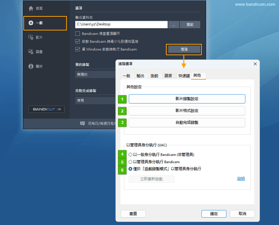This screenshot has width=279, height=225.
Task: Toggle 當 Windows 啟動時執行 Bandicam checkbox
Action: coord(78,49)
